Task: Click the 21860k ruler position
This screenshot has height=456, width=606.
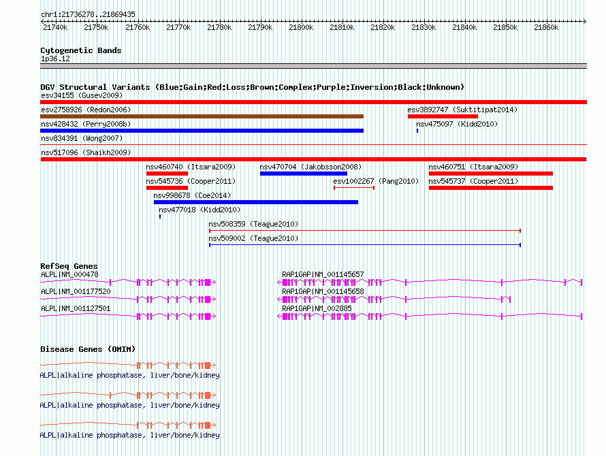Action: [546, 27]
